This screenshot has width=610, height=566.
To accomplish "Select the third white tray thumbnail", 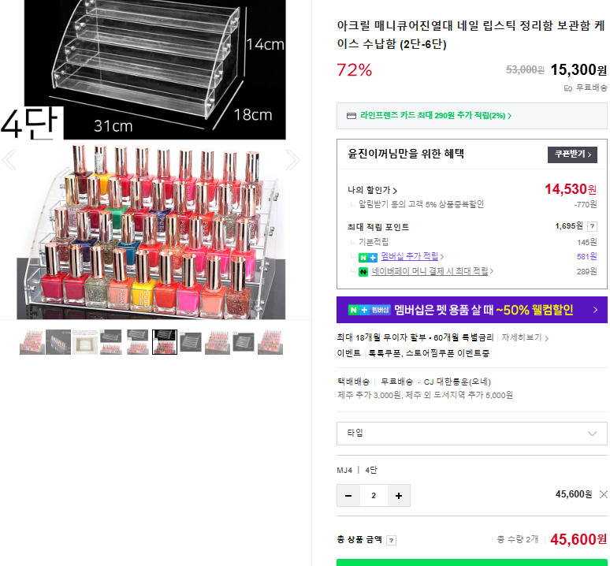I will tap(85, 342).
